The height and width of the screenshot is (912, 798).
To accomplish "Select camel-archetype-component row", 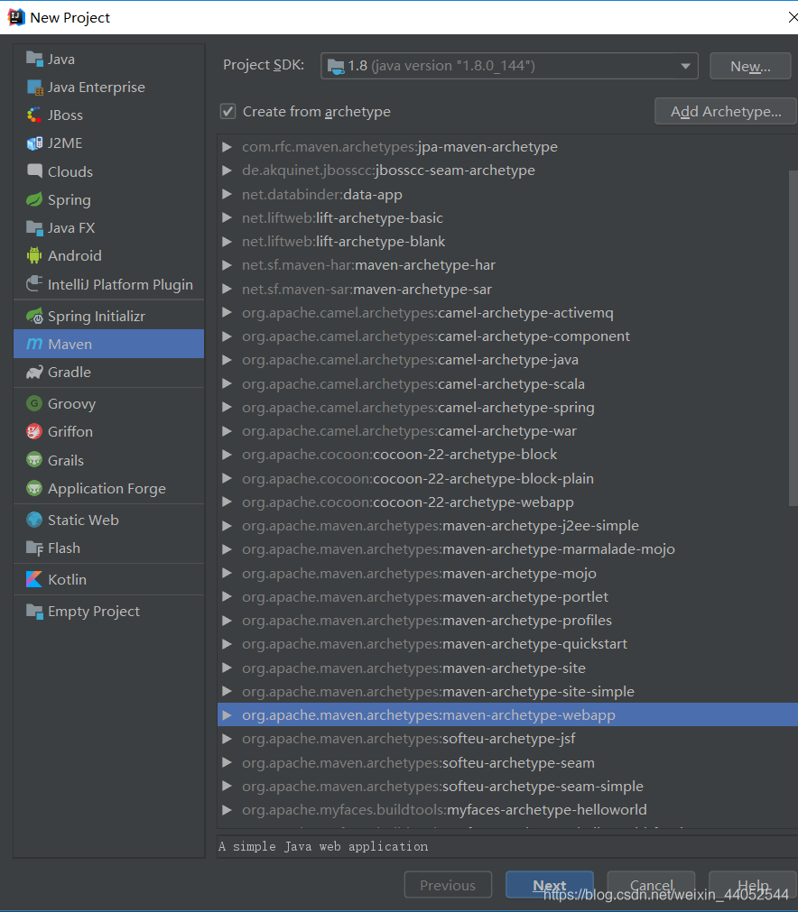I will [507, 336].
